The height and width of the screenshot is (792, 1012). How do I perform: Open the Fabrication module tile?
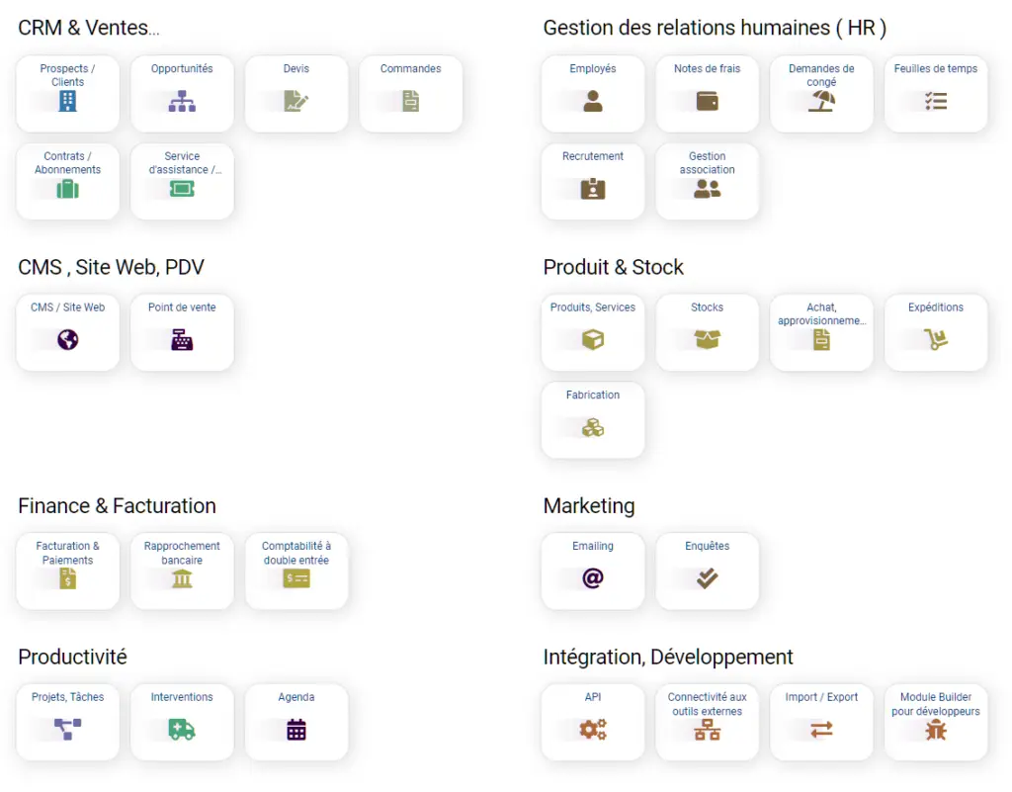[x=593, y=420]
